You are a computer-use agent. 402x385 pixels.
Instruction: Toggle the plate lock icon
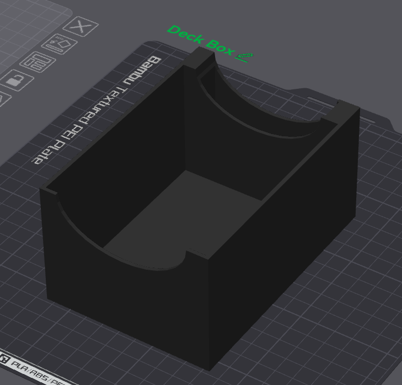[x=16, y=81]
